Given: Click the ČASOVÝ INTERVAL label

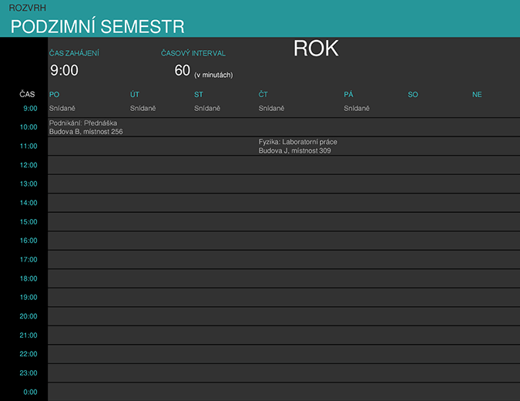Looking at the screenshot, I should pos(193,53).
